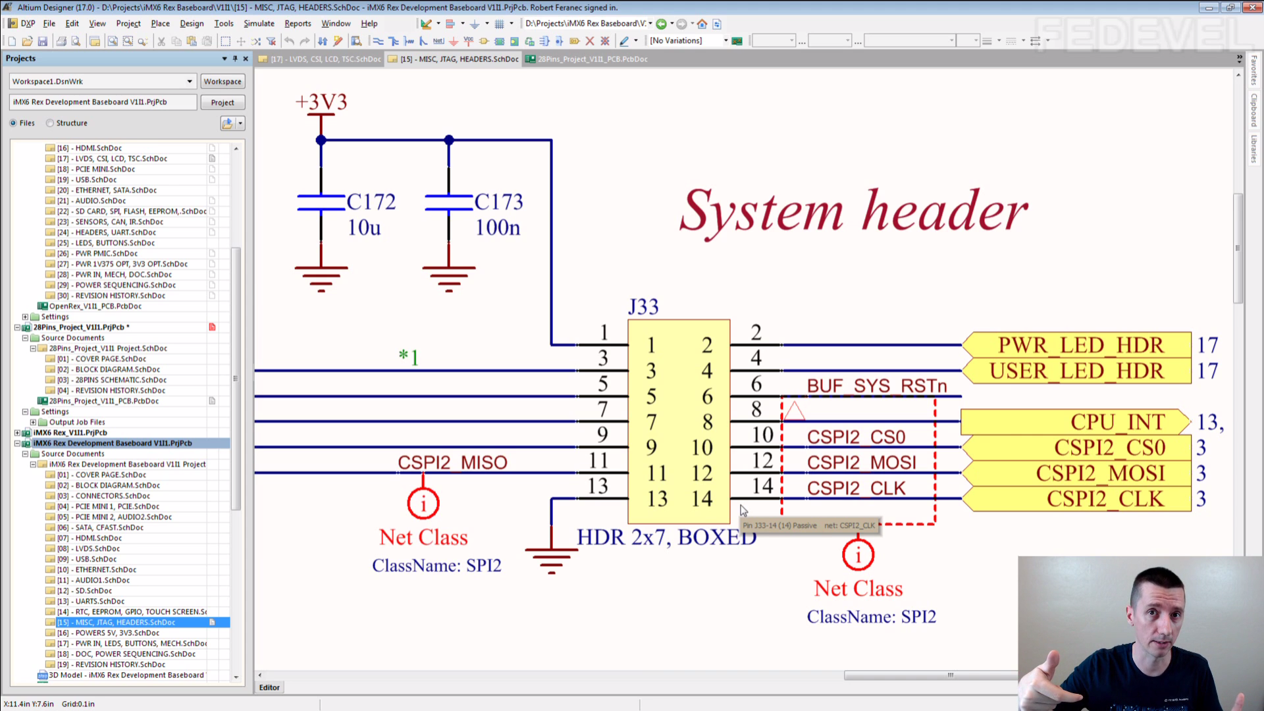Click the Home navigation icon

click(702, 24)
